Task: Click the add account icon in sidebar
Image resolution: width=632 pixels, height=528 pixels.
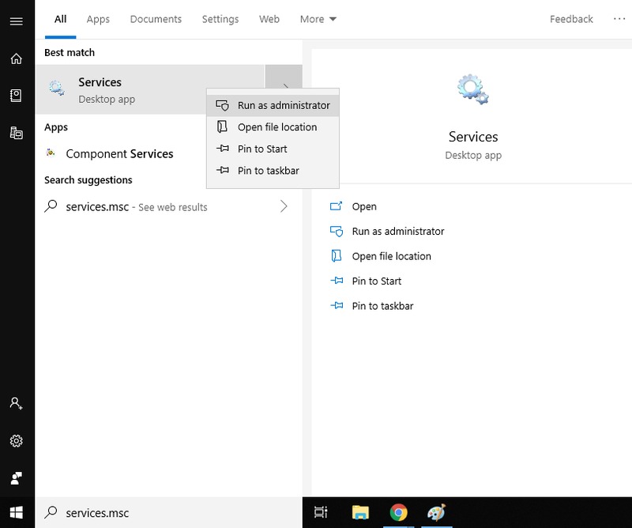Action: pyautogui.click(x=16, y=403)
